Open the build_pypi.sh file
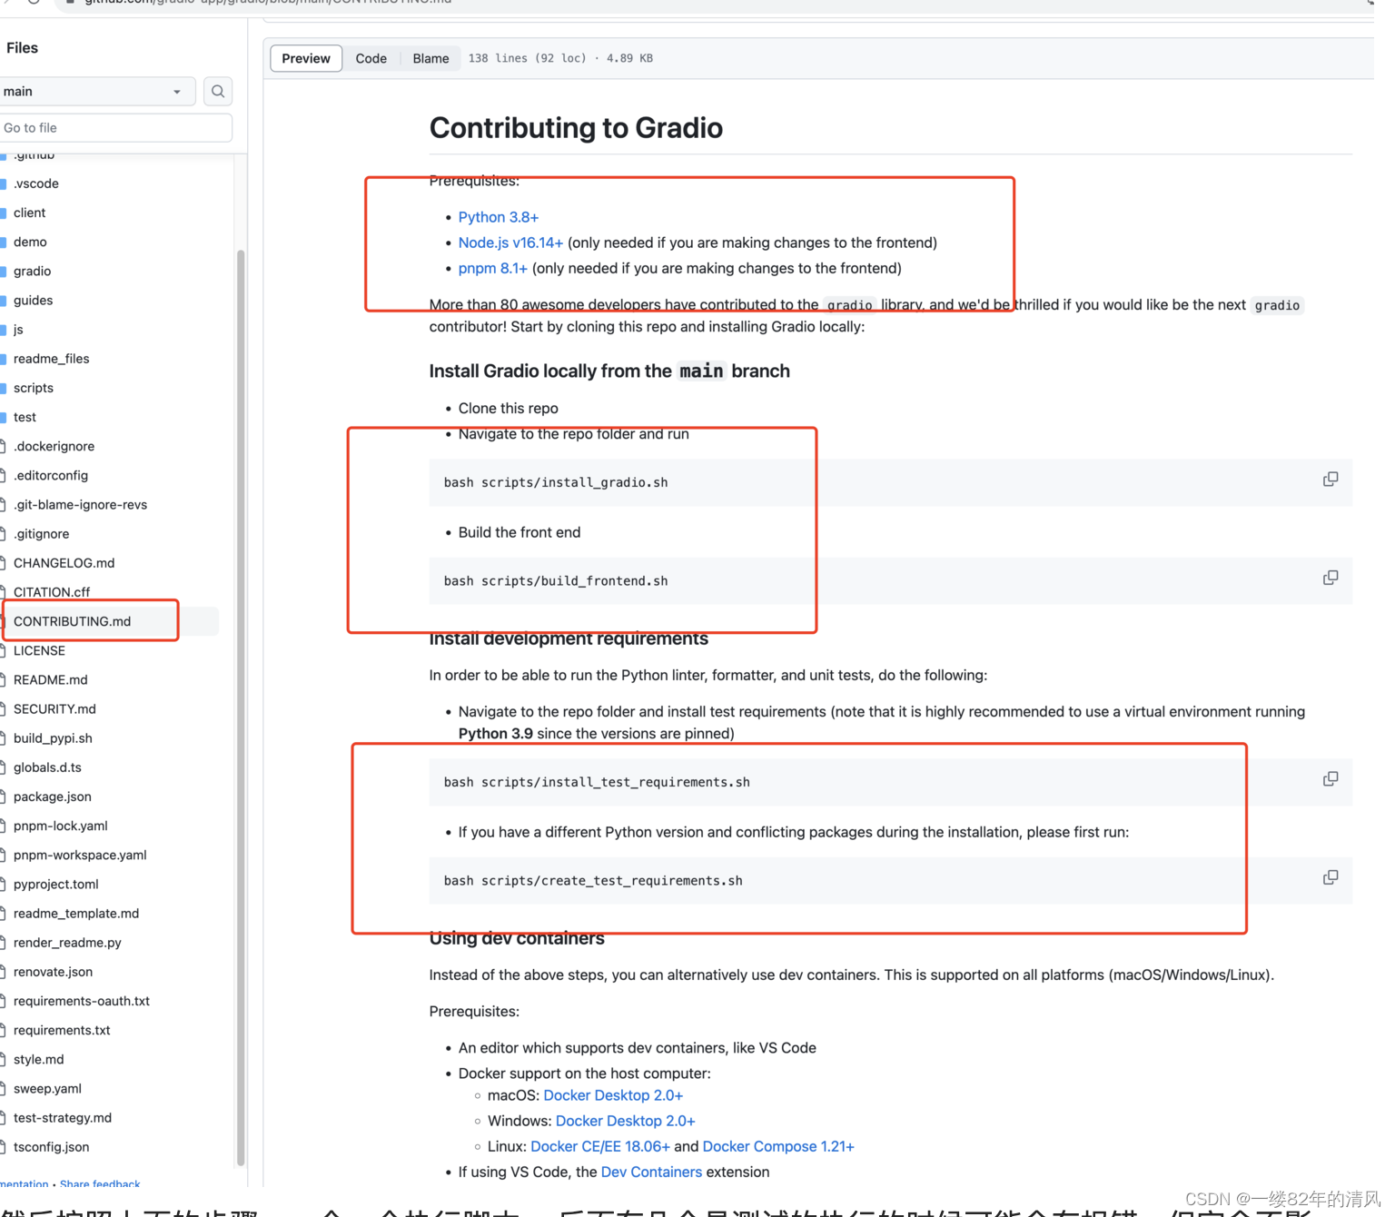This screenshot has width=1395, height=1217. [x=53, y=738]
